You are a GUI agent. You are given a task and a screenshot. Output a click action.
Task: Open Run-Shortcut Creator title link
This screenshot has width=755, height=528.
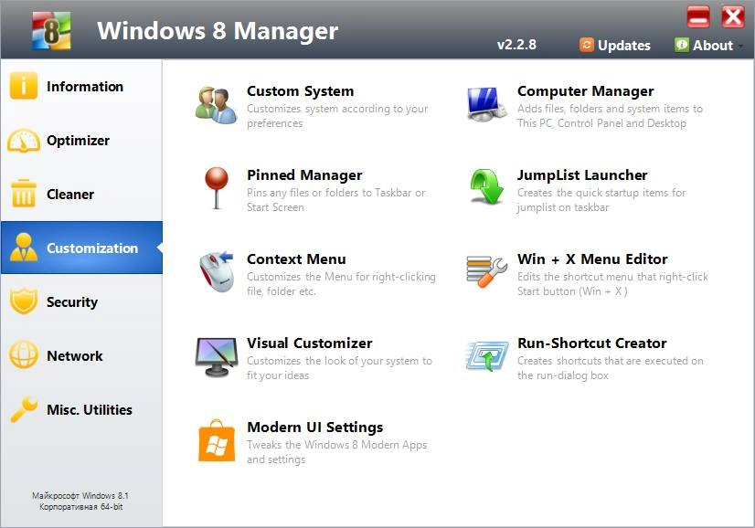pos(591,343)
